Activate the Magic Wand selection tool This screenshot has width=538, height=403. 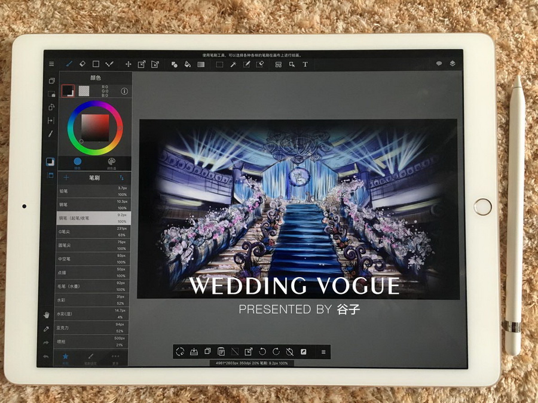tap(233, 64)
